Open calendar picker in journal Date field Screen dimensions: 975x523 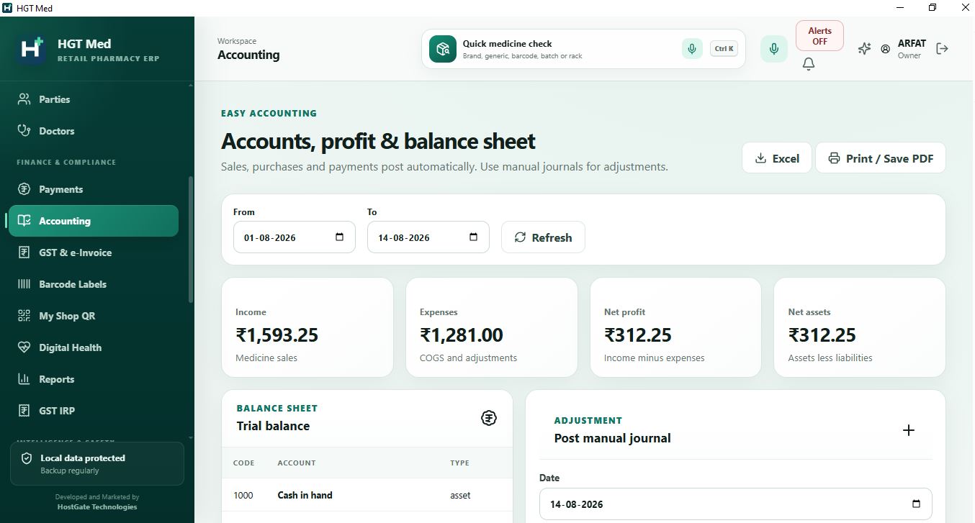[916, 504]
